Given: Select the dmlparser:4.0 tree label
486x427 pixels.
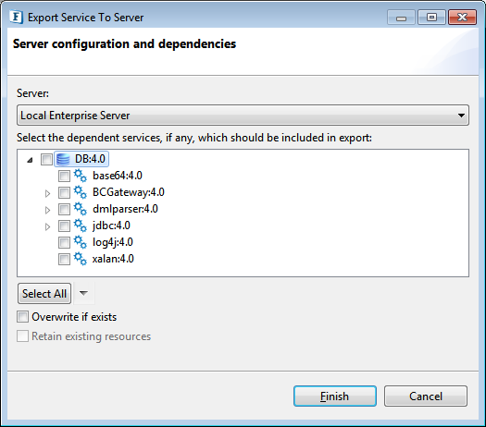Looking at the screenshot, I should pyautogui.click(x=125, y=209).
